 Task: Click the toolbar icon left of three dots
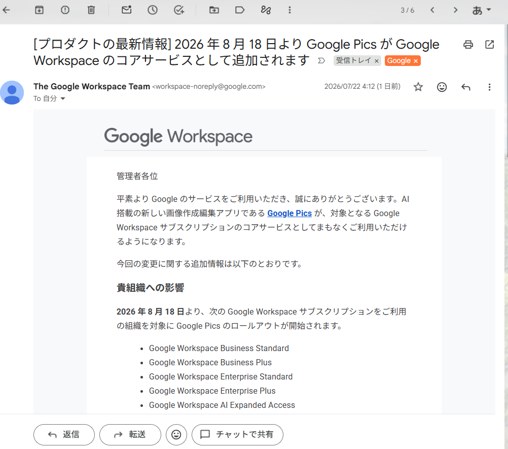pos(266,10)
